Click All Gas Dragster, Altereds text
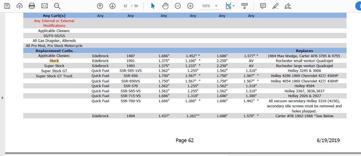The image size is (361, 156). 54,40
